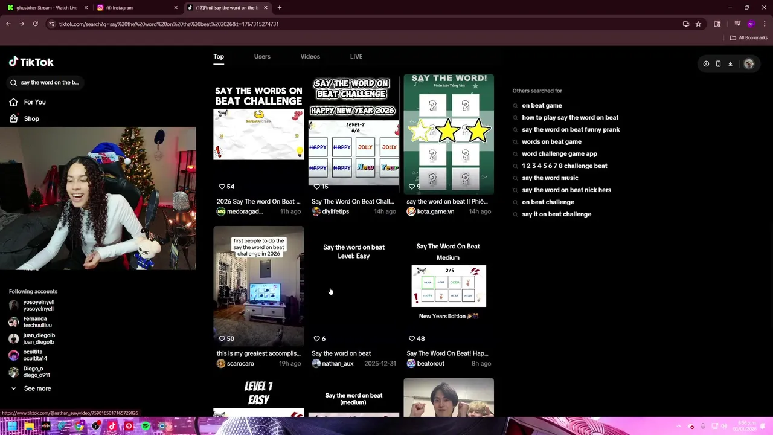Reload the page
773x435 pixels.
pyautogui.click(x=35, y=24)
